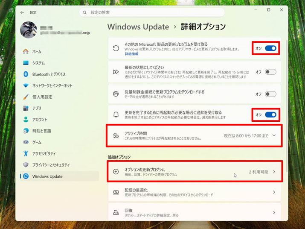
Task: Click the アカウント person icon
Action: (x=26, y=120)
